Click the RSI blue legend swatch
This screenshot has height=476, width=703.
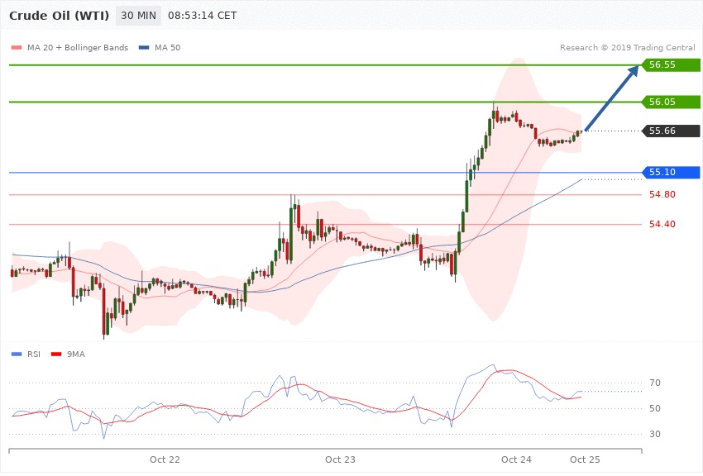[x=17, y=355]
